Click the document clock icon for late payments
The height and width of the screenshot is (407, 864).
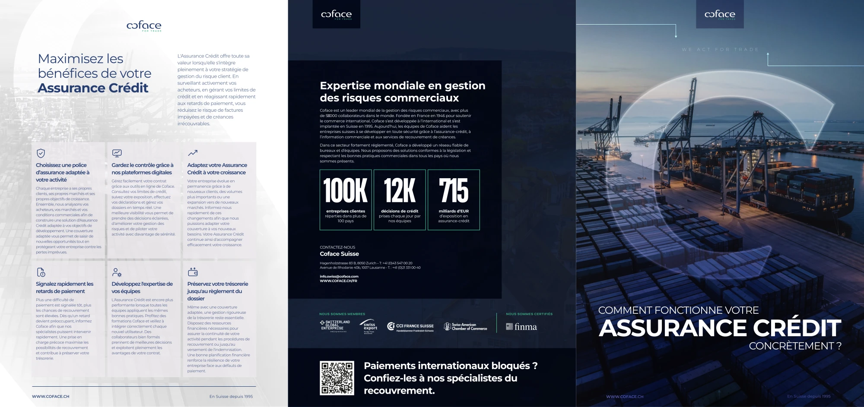pyautogui.click(x=41, y=272)
